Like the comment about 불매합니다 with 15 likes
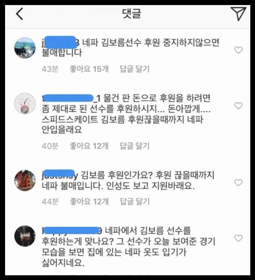255x280 pixels. [x=238, y=50]
